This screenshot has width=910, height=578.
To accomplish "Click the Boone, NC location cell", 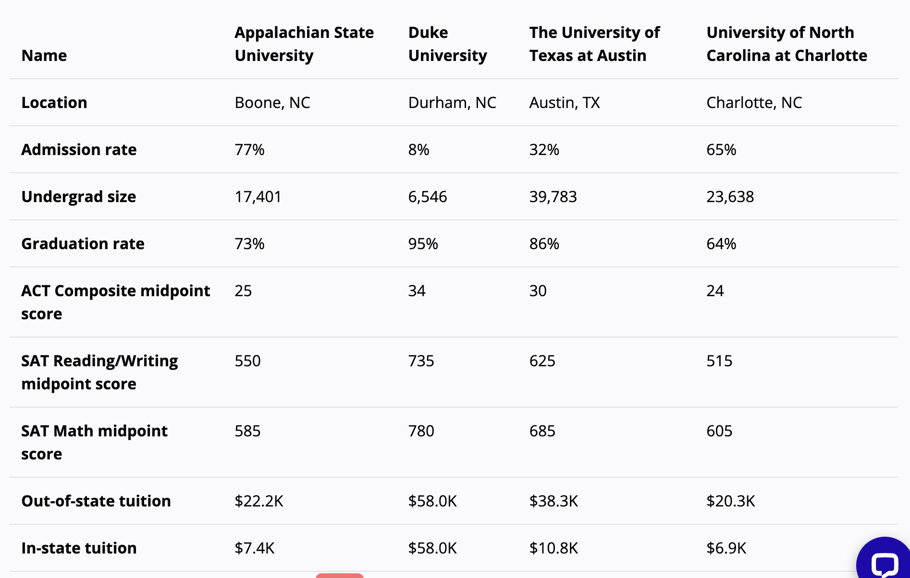I will [272, 102].
